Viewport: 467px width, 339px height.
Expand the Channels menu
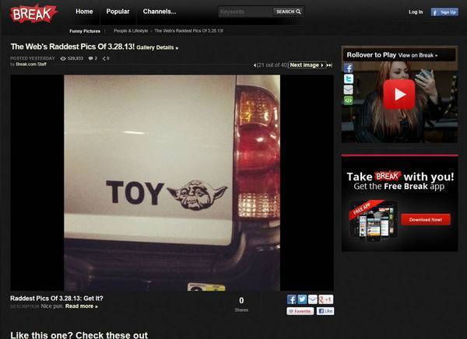point(160,12)
